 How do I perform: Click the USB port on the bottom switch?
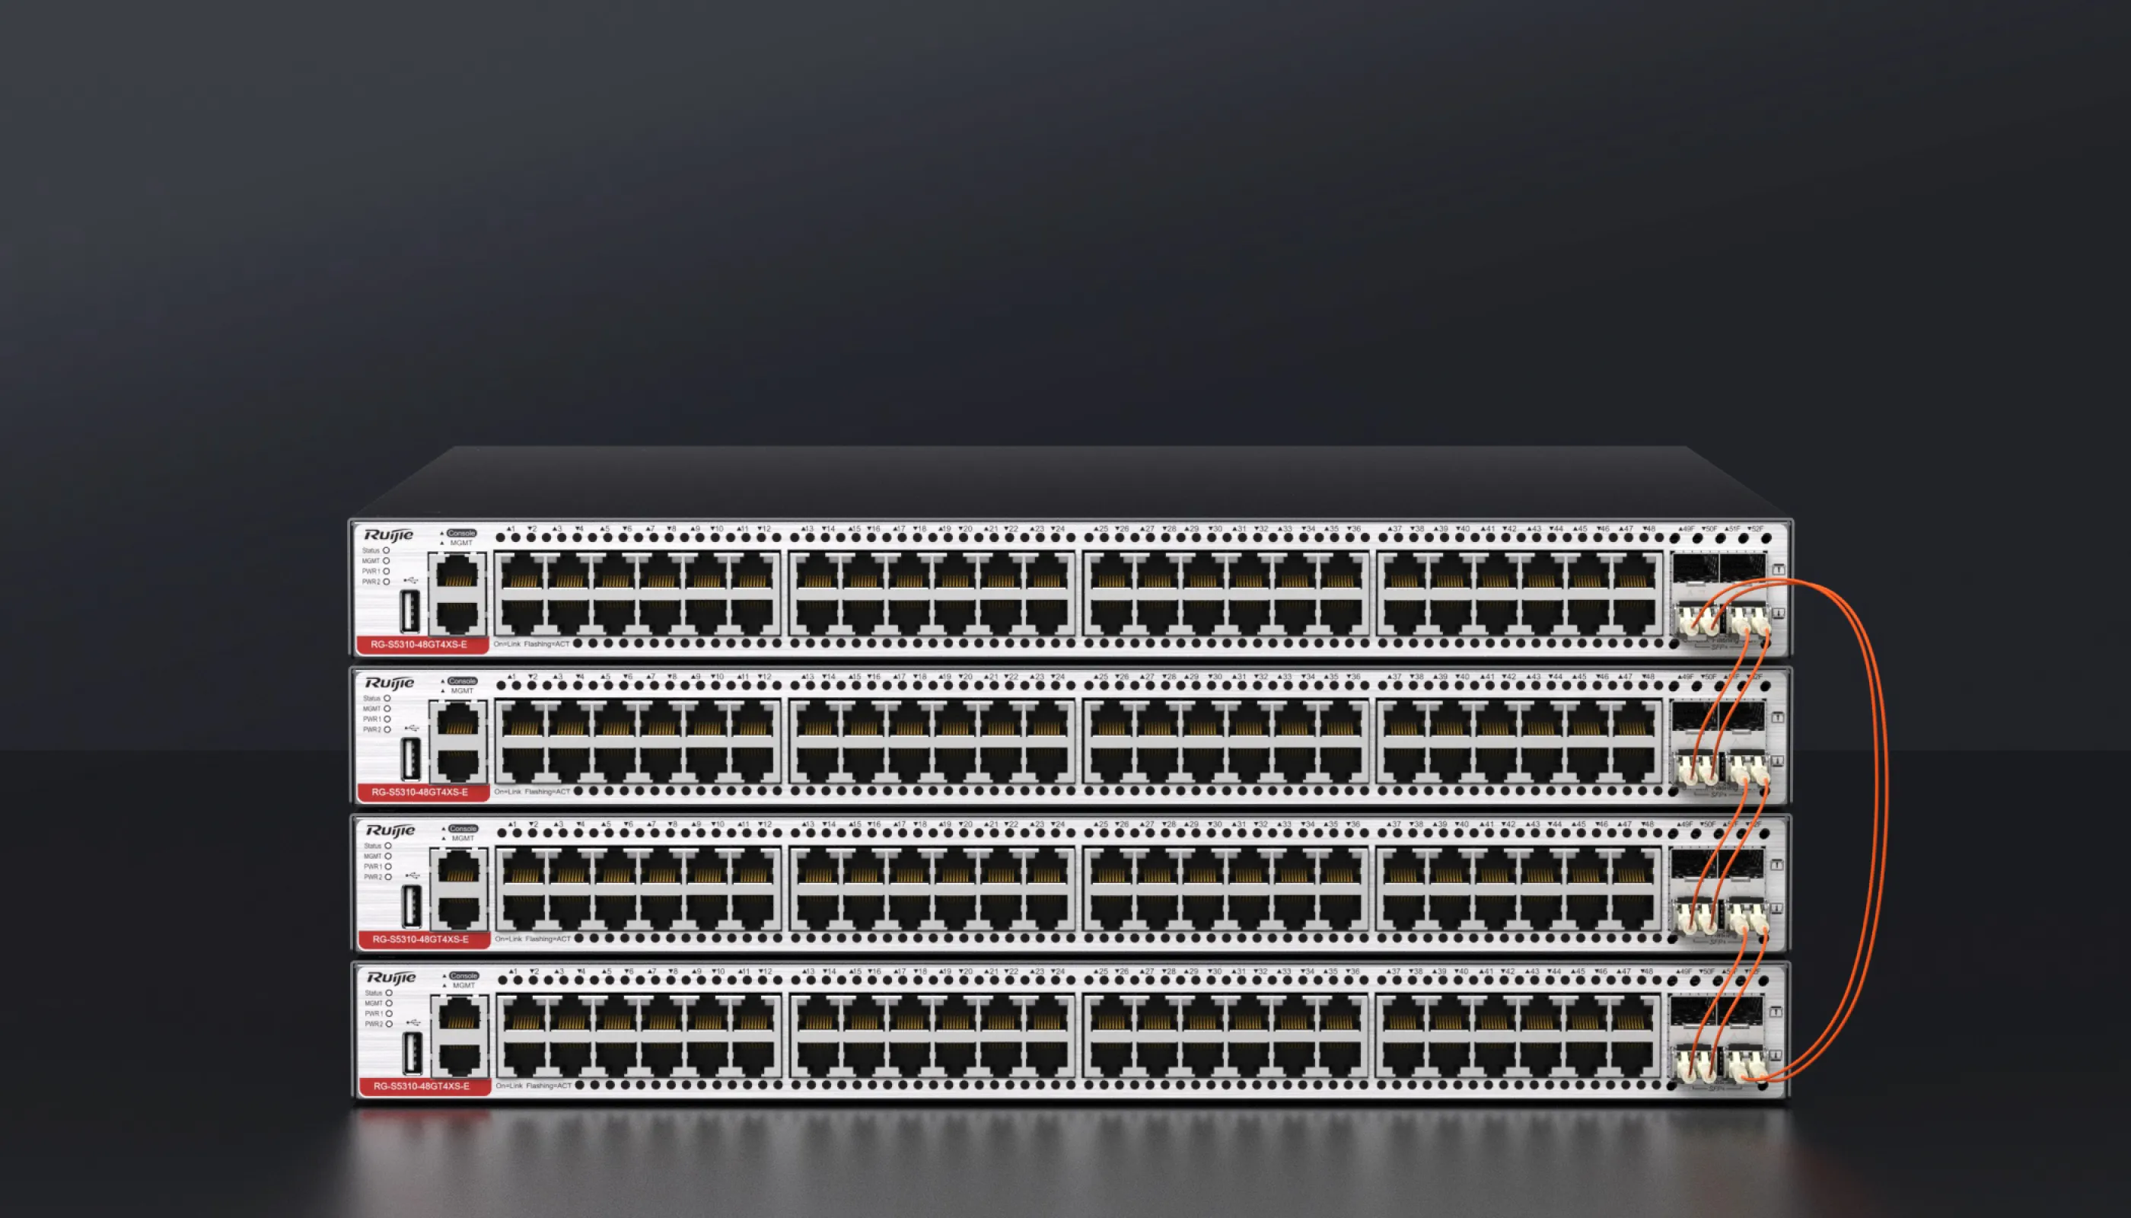413,1054
